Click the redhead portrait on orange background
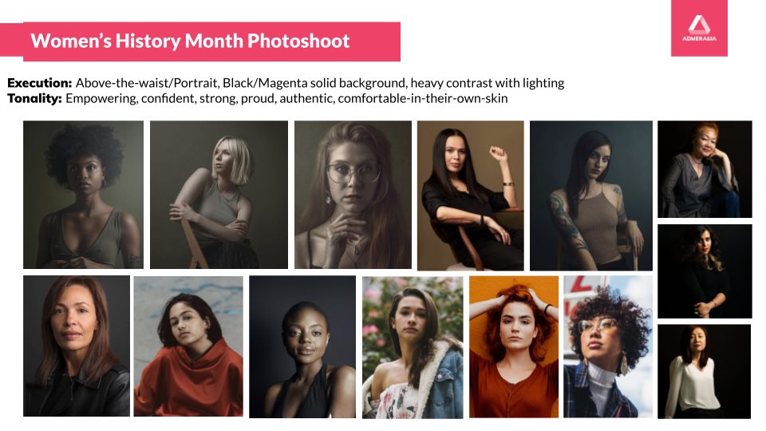Screen dimensions: 766x431 [514, 347]
